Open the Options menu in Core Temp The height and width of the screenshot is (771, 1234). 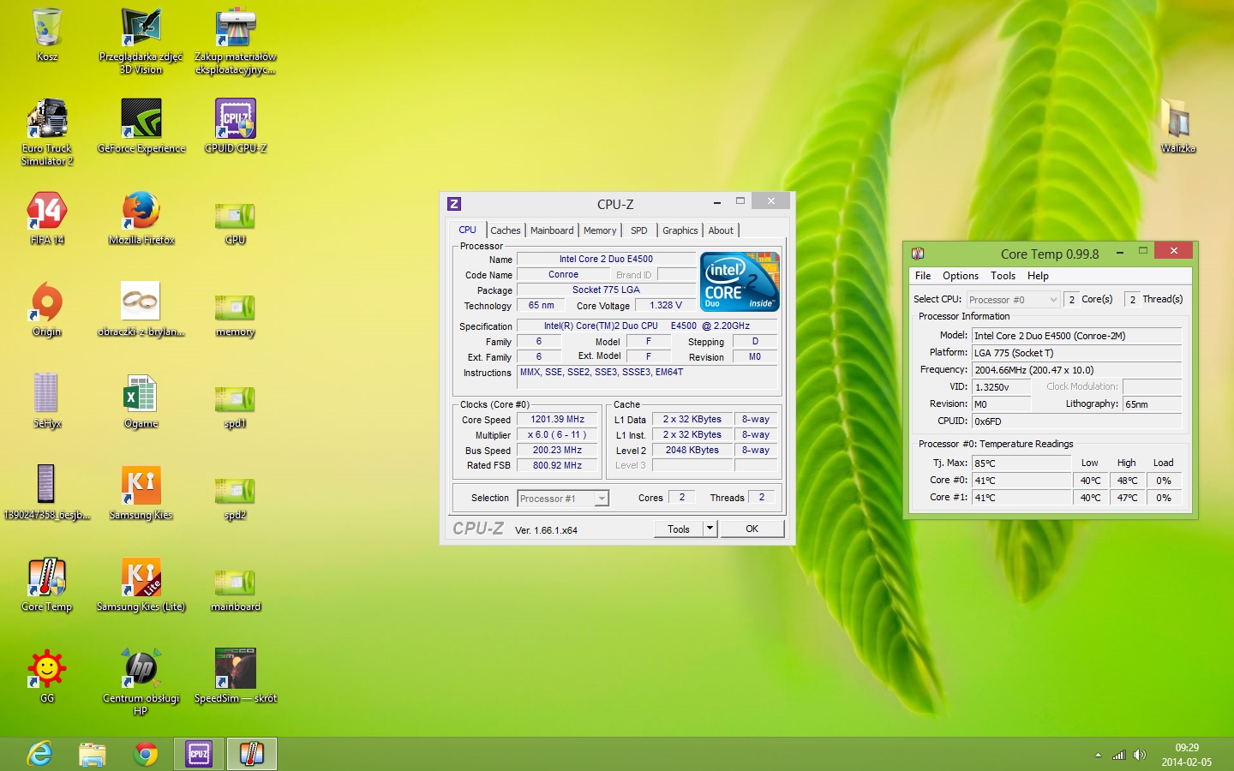point(960,276)
